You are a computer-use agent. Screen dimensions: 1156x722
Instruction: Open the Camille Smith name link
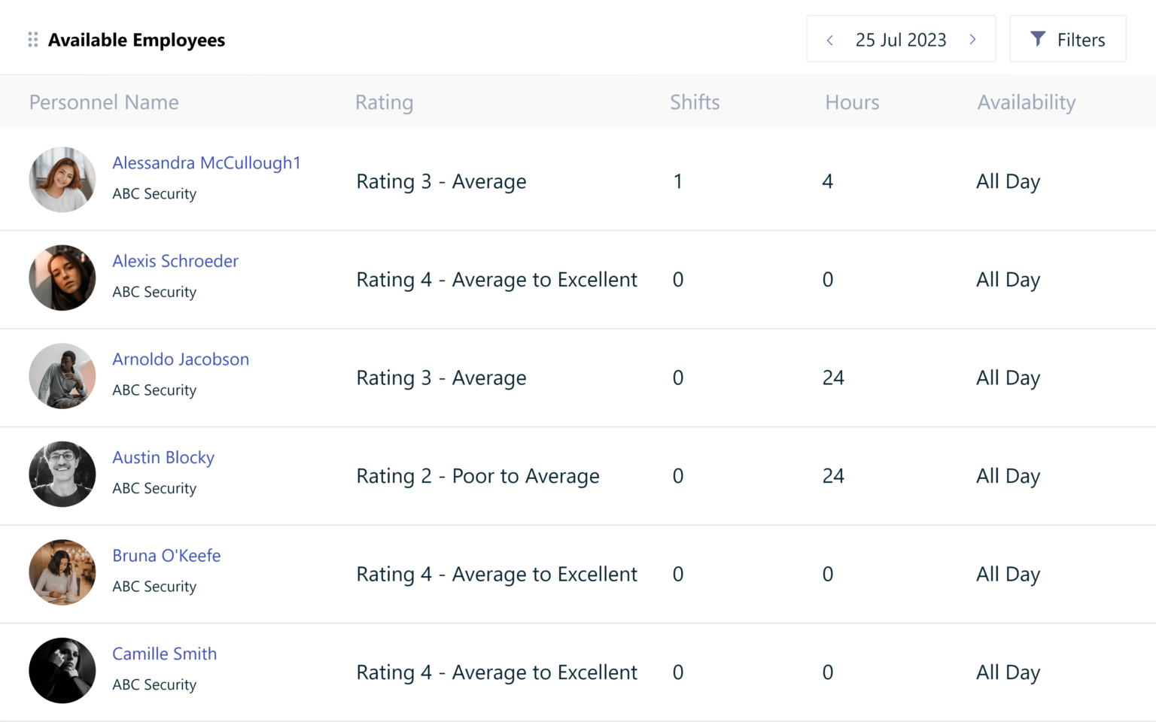click(x=164, y=654)
